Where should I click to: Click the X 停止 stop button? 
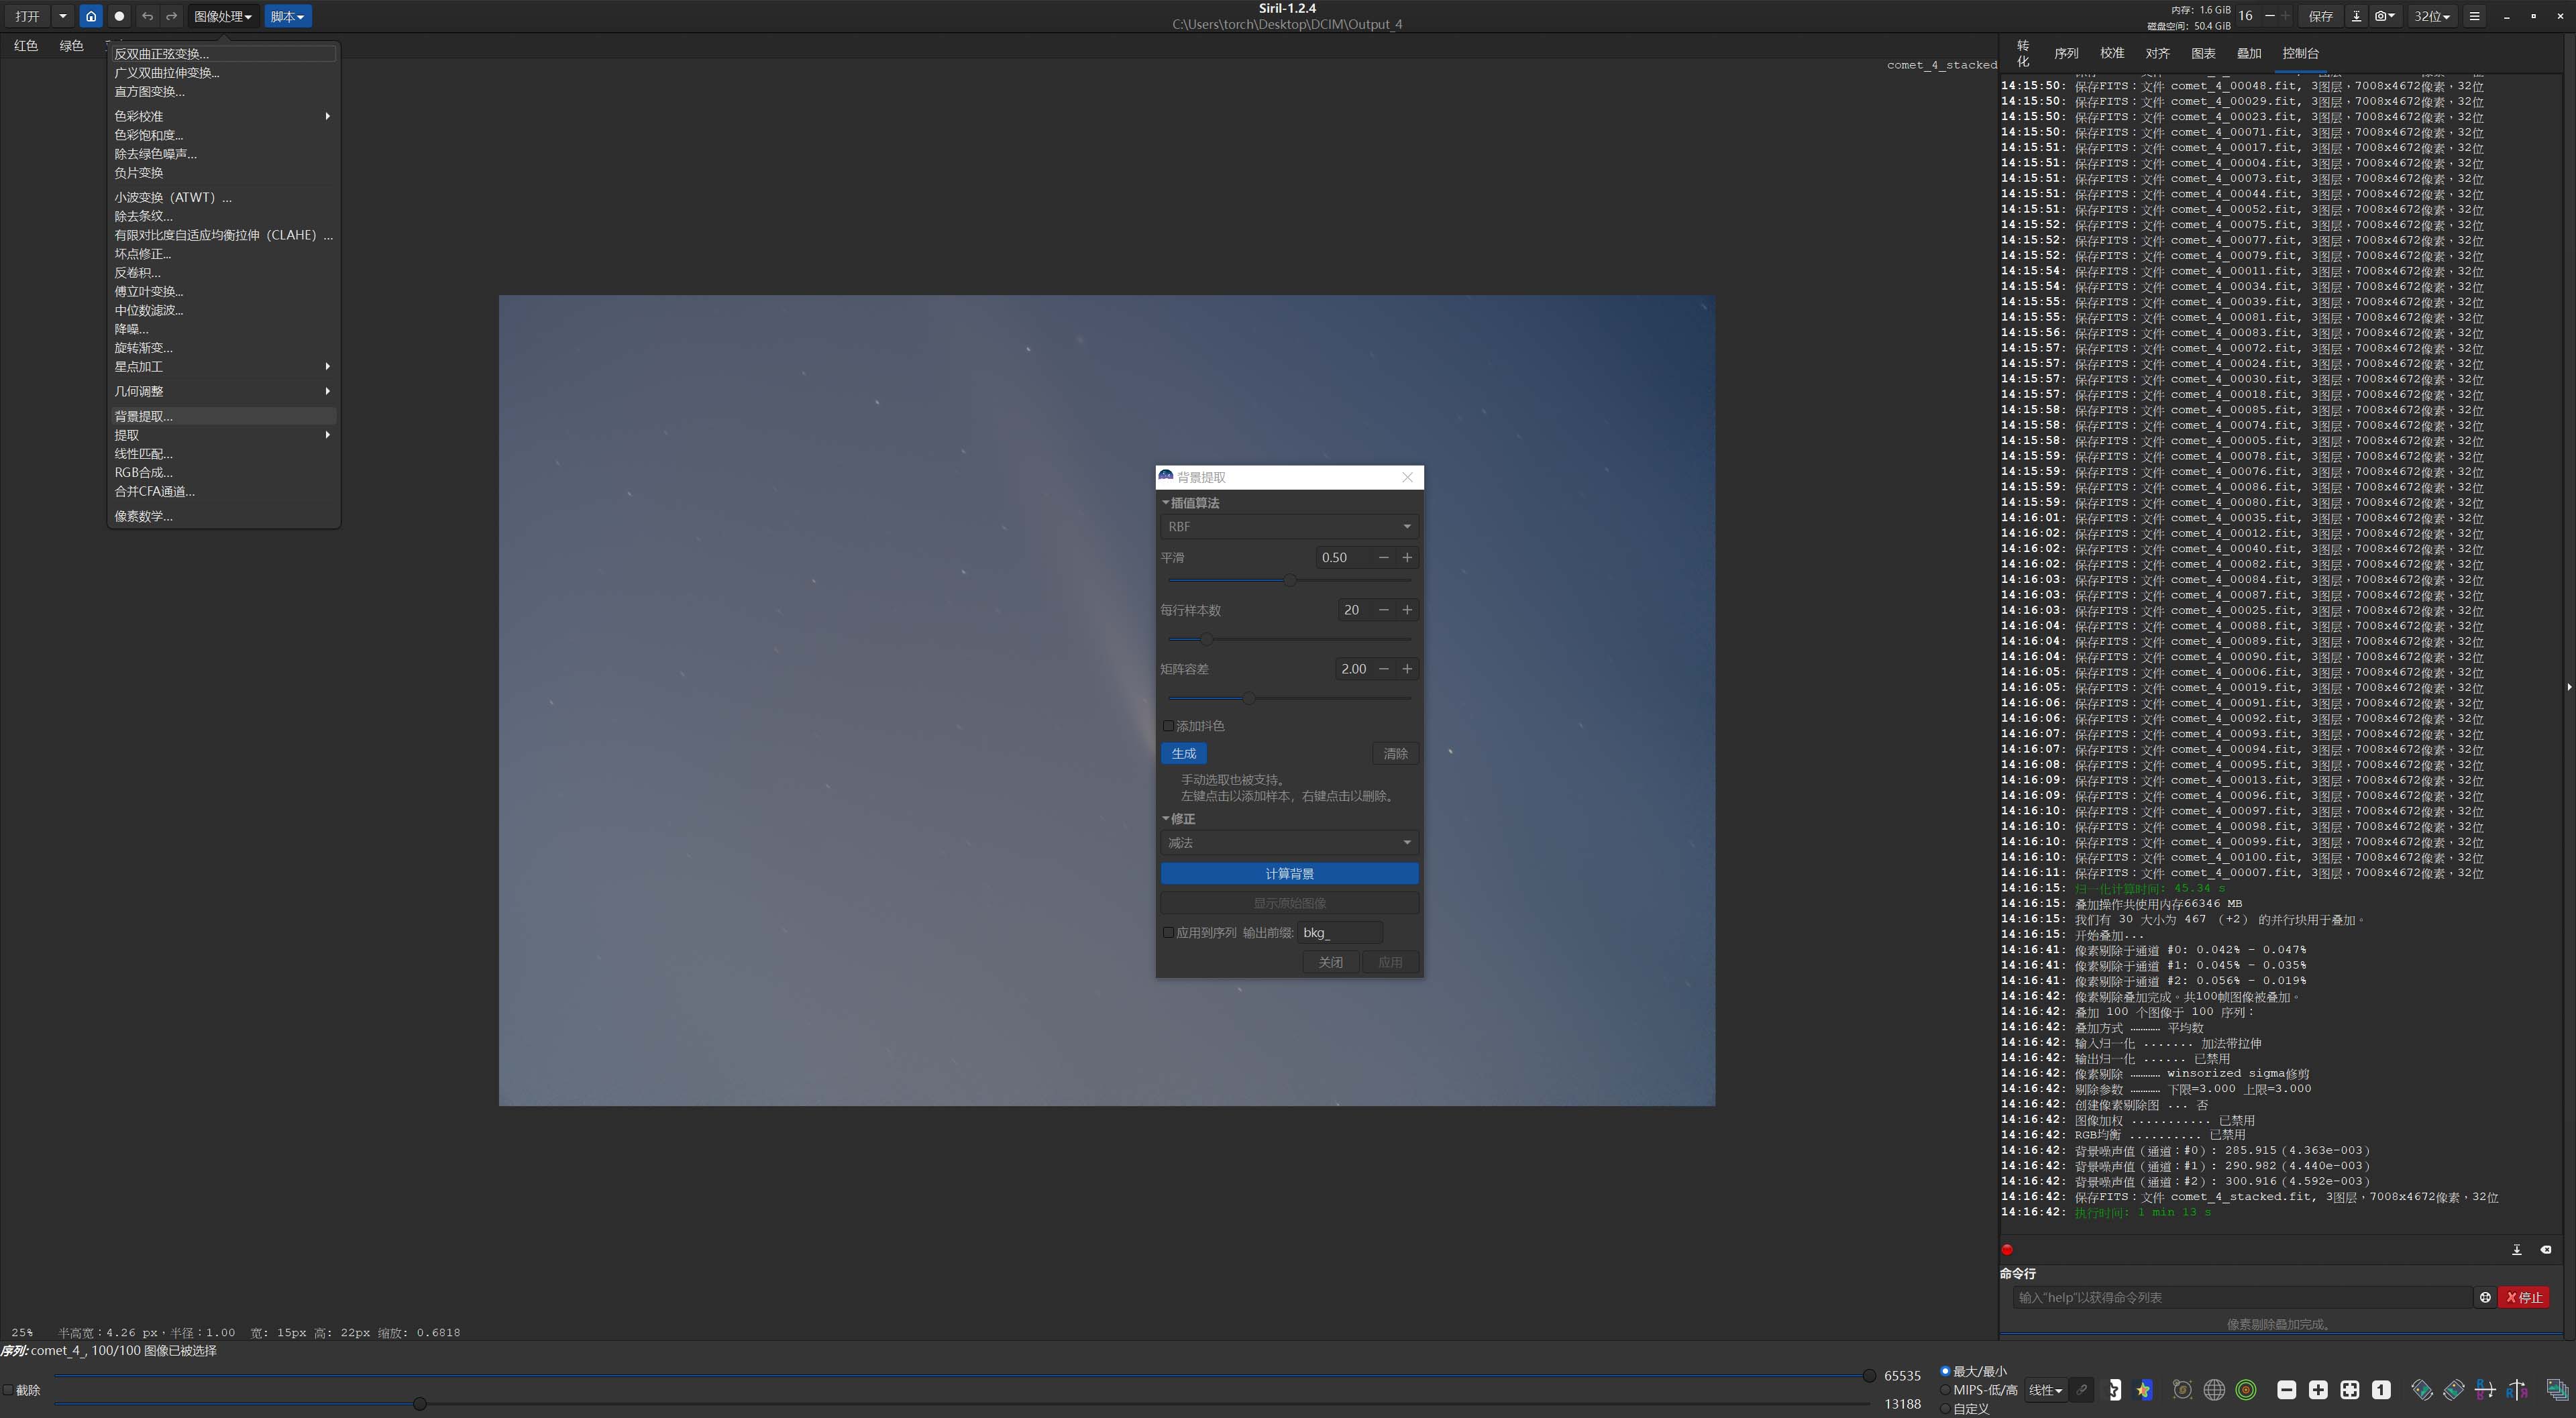tap(2523, 1298)
